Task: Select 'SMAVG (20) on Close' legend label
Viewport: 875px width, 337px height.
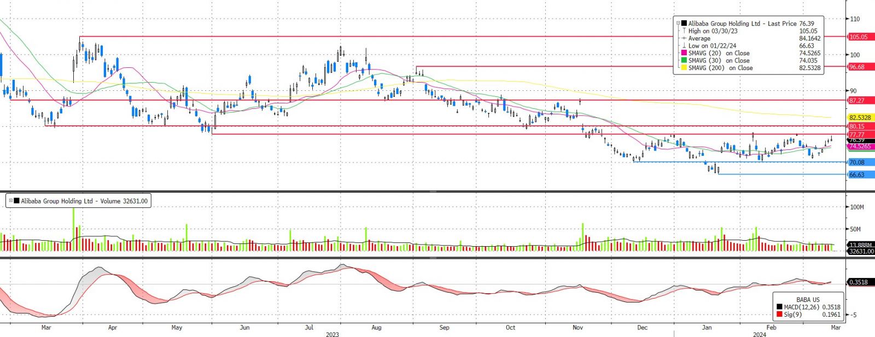Action: (x=719, y=53)
